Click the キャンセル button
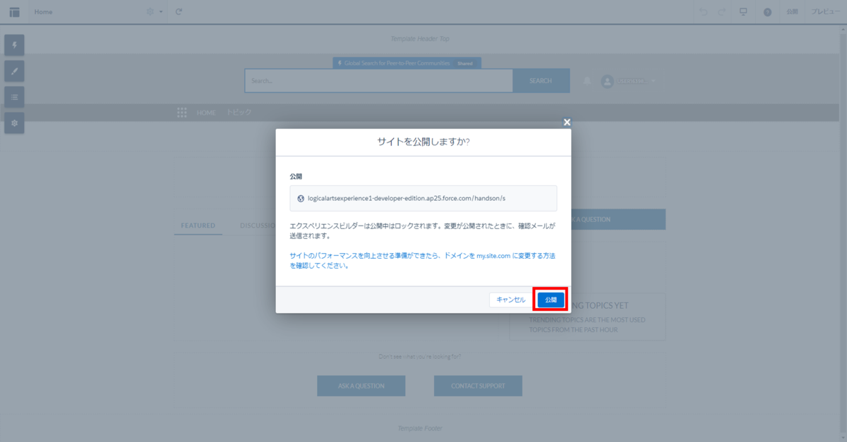 511,300
